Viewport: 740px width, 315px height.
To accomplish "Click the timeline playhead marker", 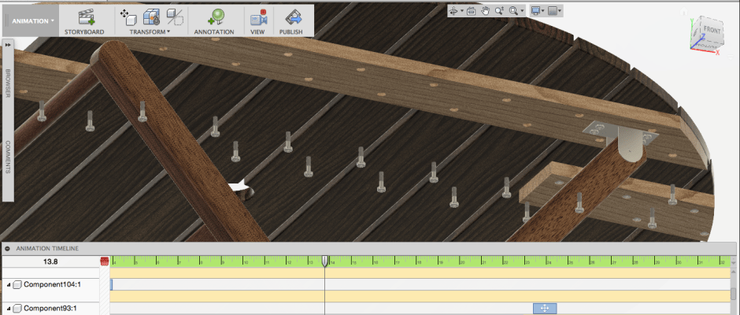I will point(324,261).
